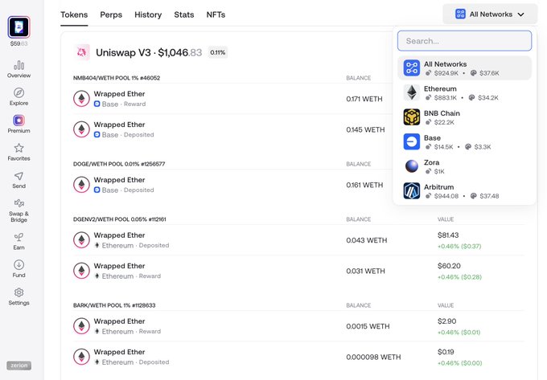547x380 pixels.
Task: Open Earn in sidebar
Action: point(19,241)
